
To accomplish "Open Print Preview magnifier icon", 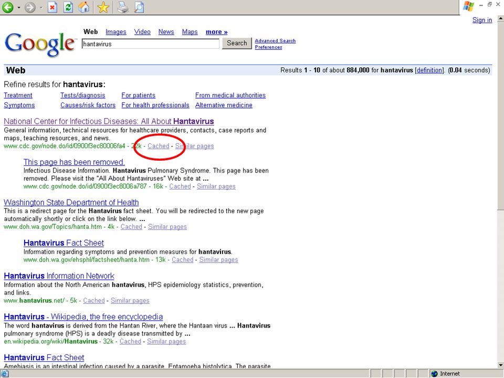I will click(x=139, y=7).
